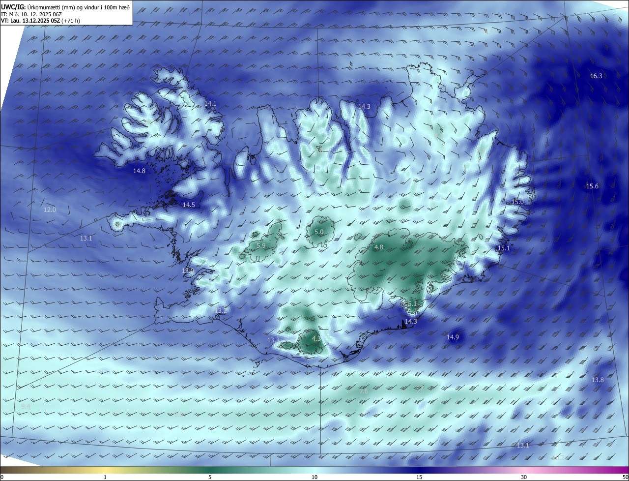Select the initial time line "IT: Mið. 10. 12. 2025 06Z"
The height and width of the screenshot is (481, 629).
click(31, 14)
